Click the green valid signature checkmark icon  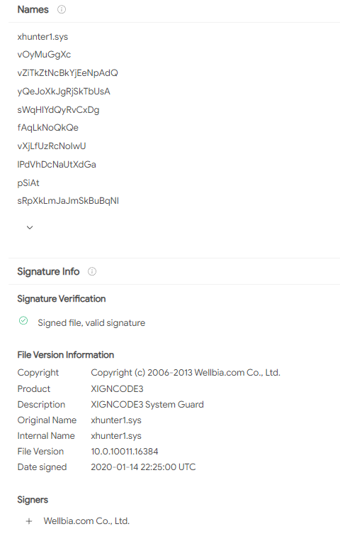[23, 320]
